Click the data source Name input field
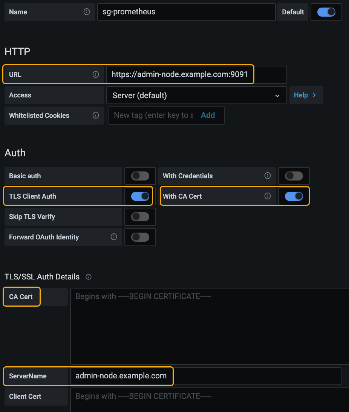This screenshot has height=412, width=349. [186, 12]
